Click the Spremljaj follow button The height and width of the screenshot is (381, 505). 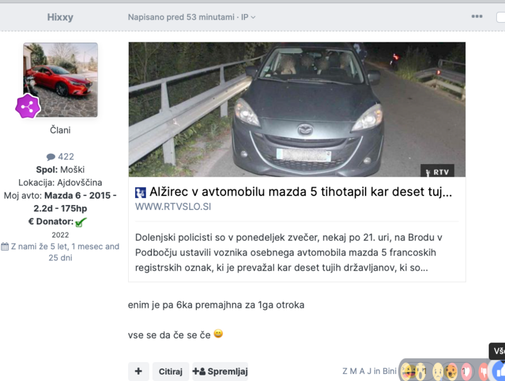(x=220, y=372)
